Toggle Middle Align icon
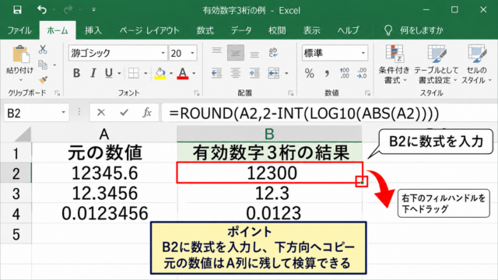The width and height of the screenshot is (498, 280). pyautogui.click(x=236, y=53)
